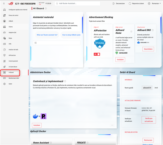The width and height of the screenshot is (163, 145).
Task: Click the AiMesh sidebar icon
Action: pos(4,21)
